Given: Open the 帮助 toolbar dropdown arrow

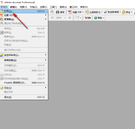Looking at the screenshot, I should (x=104, y=18).
